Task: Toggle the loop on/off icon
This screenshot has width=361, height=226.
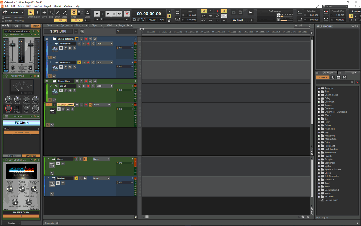Action: [x=177, y=13]
